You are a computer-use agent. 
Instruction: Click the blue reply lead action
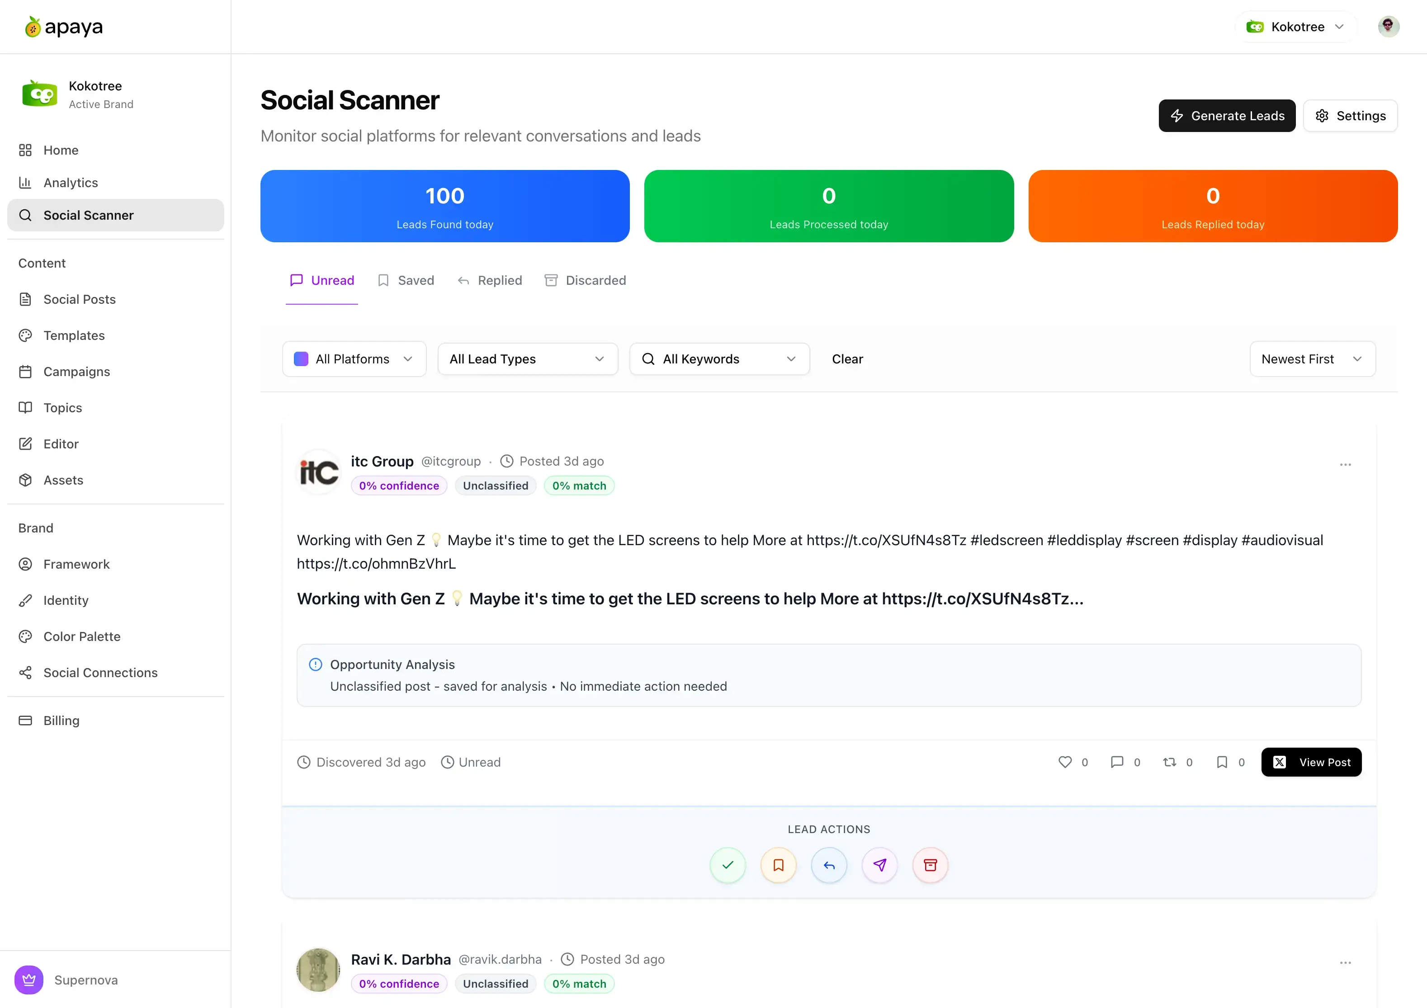829,865
